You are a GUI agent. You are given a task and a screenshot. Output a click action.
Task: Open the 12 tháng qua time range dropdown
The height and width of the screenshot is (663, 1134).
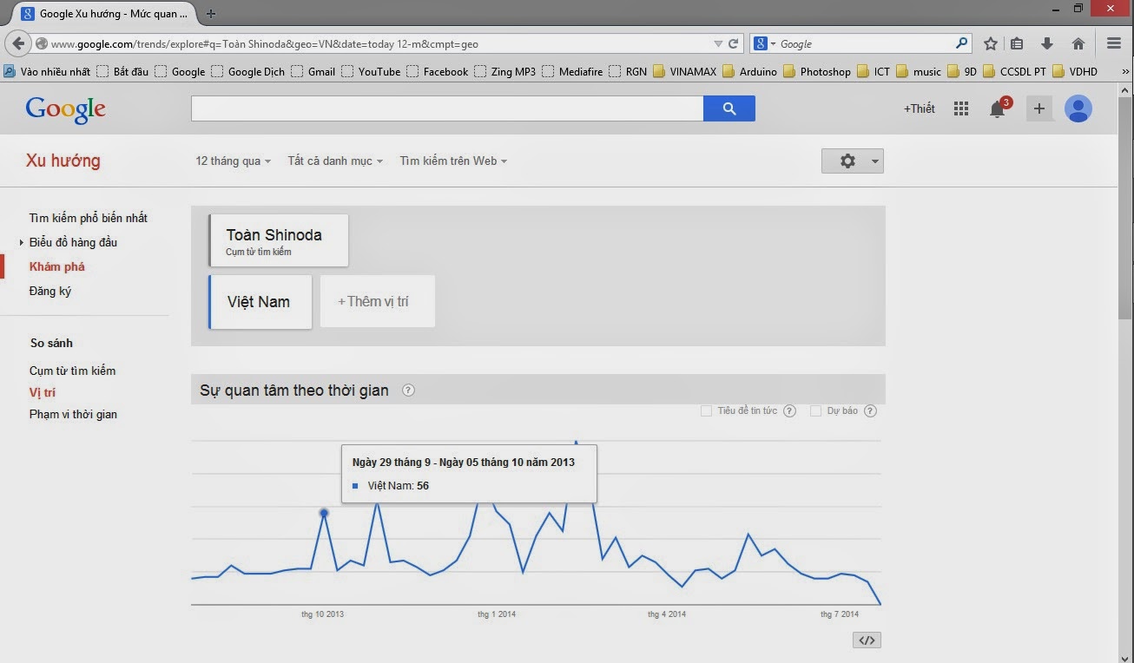point(231,161)
